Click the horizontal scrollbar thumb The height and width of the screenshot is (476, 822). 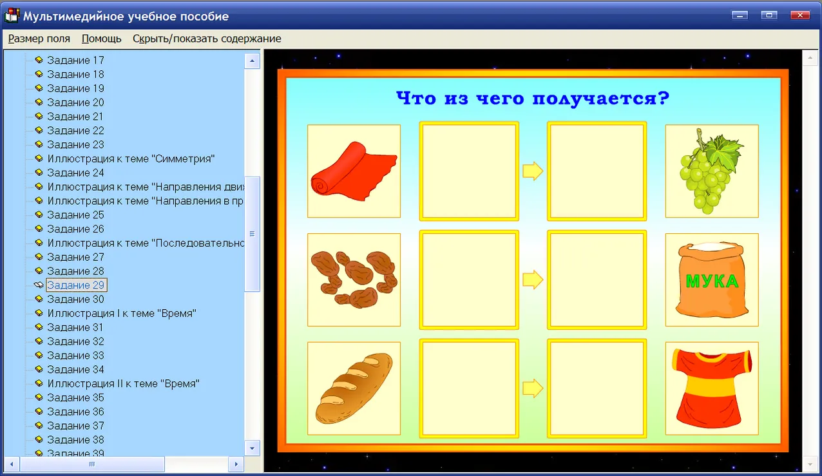[x=92, y=464]
